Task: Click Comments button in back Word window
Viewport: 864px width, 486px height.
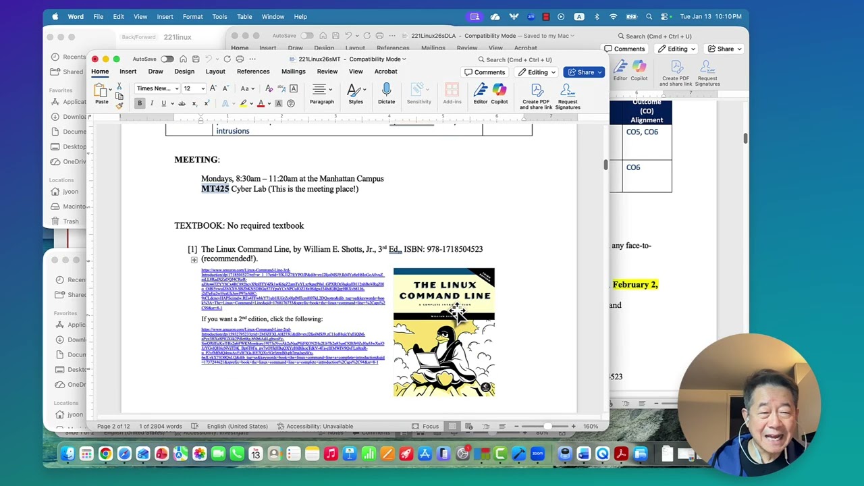Action: [624, 49]
